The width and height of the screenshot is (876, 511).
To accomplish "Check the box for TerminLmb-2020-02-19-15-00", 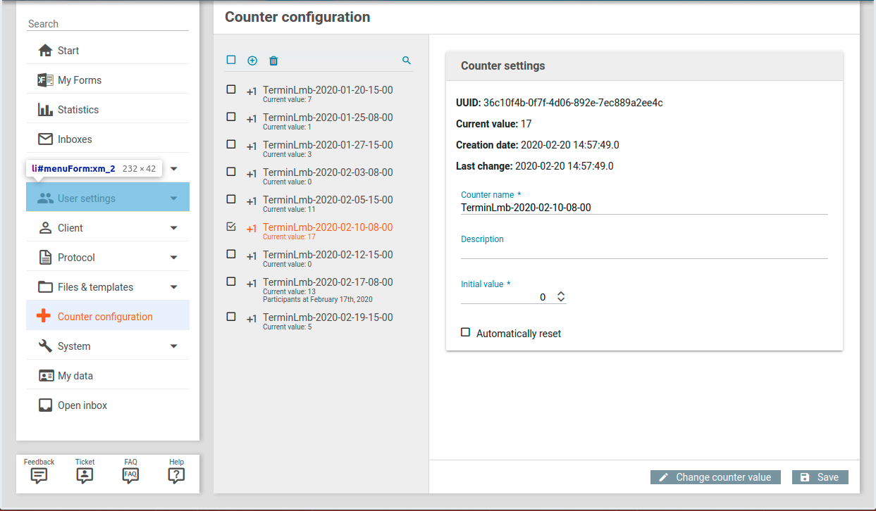I will pyautogui.click(x=231, y=317).
